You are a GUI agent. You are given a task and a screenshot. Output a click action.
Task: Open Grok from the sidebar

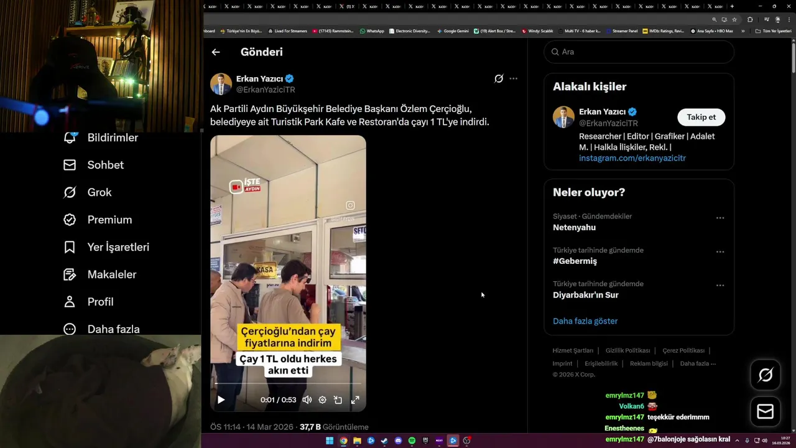pos(88,192)
